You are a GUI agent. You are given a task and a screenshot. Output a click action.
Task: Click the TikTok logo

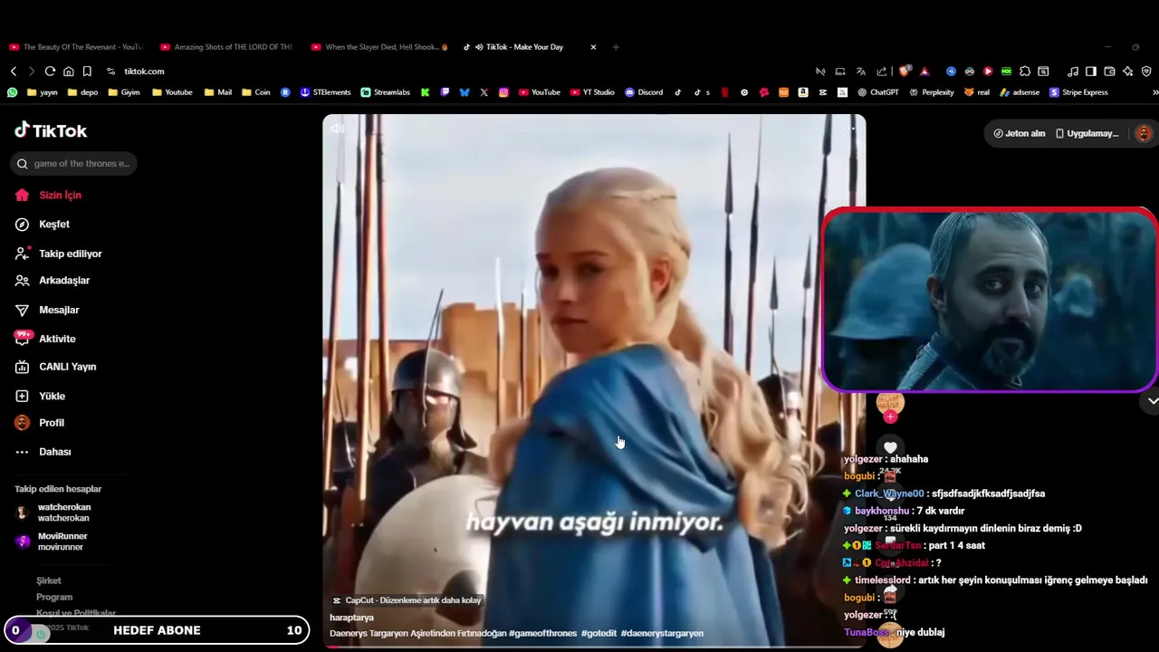pos(51,130)
